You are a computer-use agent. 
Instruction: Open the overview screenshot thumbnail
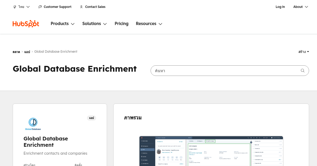pyautogui.click(x=211, y=151)
